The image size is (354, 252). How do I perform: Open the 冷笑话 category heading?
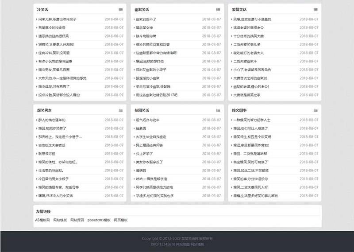coord(42,9)
